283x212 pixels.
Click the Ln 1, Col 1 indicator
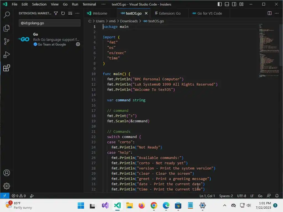tap(207, 196)
